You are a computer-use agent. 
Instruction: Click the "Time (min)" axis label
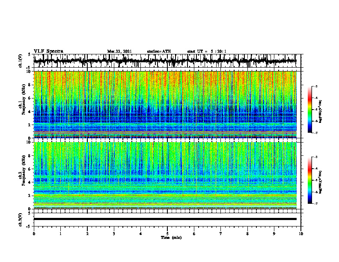pyautogui.click(x=171, y=238)
